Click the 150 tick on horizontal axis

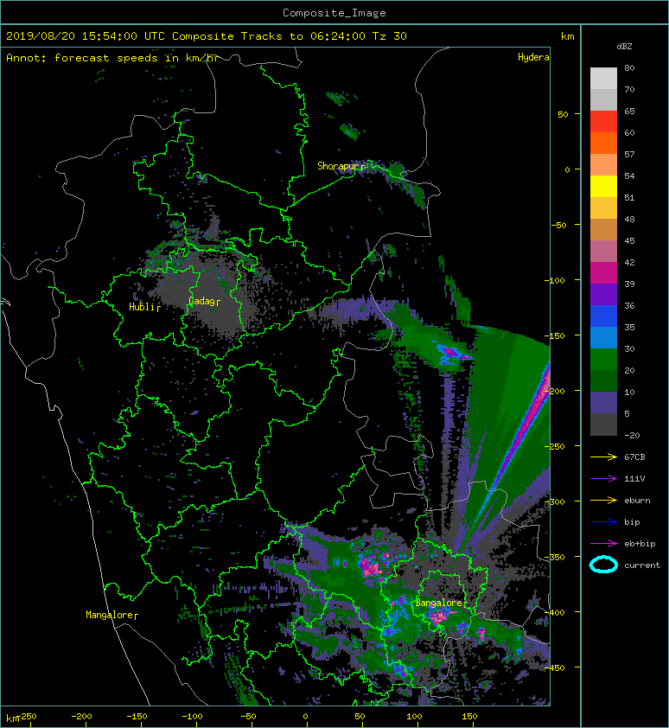point(469,717)
